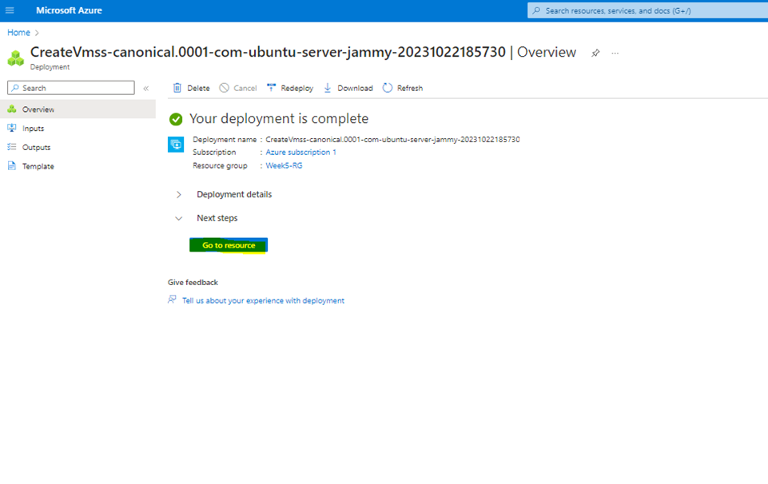The height and width of the screenshot is (484, 768).
Task: Download the deployment
Action: point(348,88)
